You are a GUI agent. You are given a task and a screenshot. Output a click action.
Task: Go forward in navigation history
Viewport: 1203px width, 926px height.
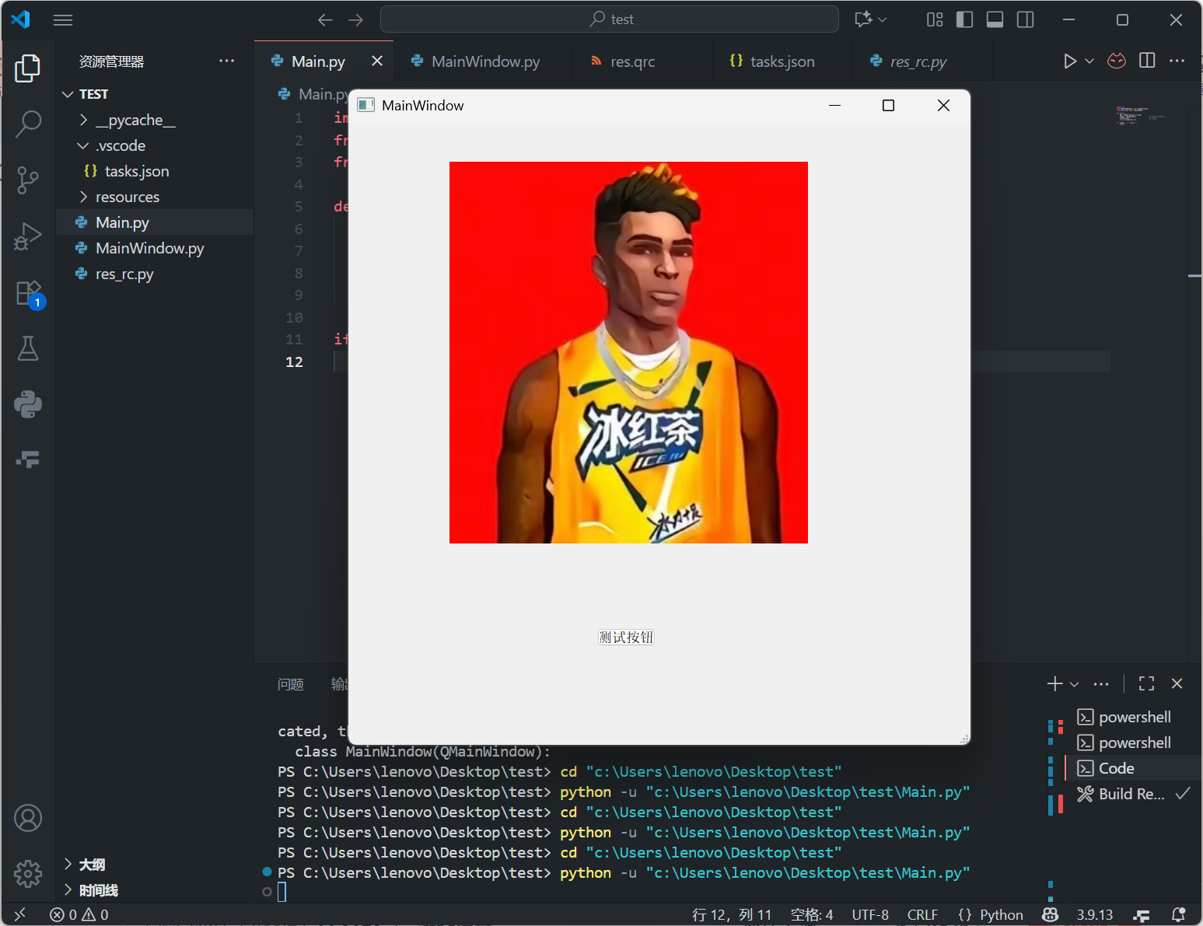pyautogui.click(x=356, y=19)
